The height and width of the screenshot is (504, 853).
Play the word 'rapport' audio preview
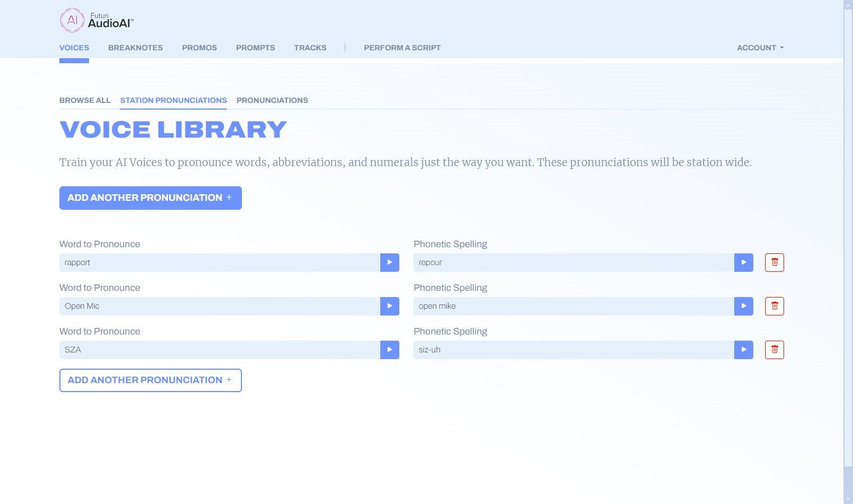389,262
